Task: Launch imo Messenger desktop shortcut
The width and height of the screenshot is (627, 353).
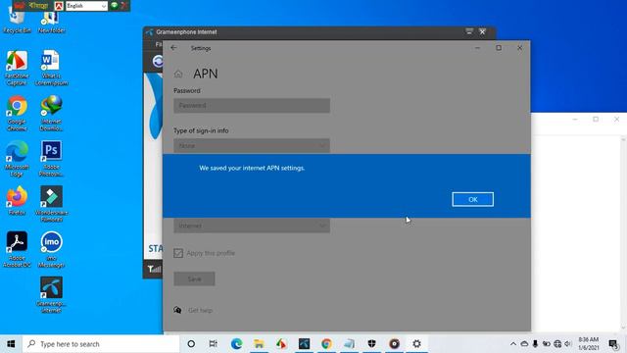Action: [51, 250]
